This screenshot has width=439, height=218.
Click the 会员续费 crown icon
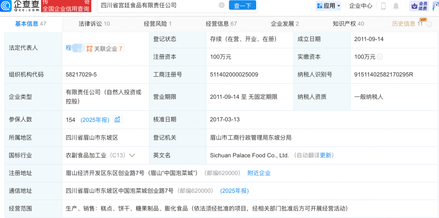[419, 6]
